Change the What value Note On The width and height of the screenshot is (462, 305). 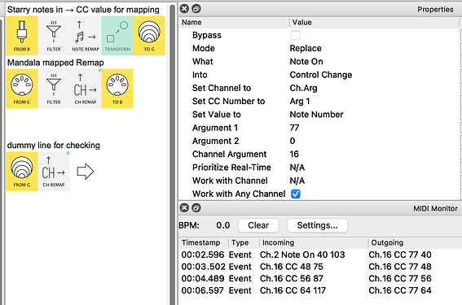306,62
